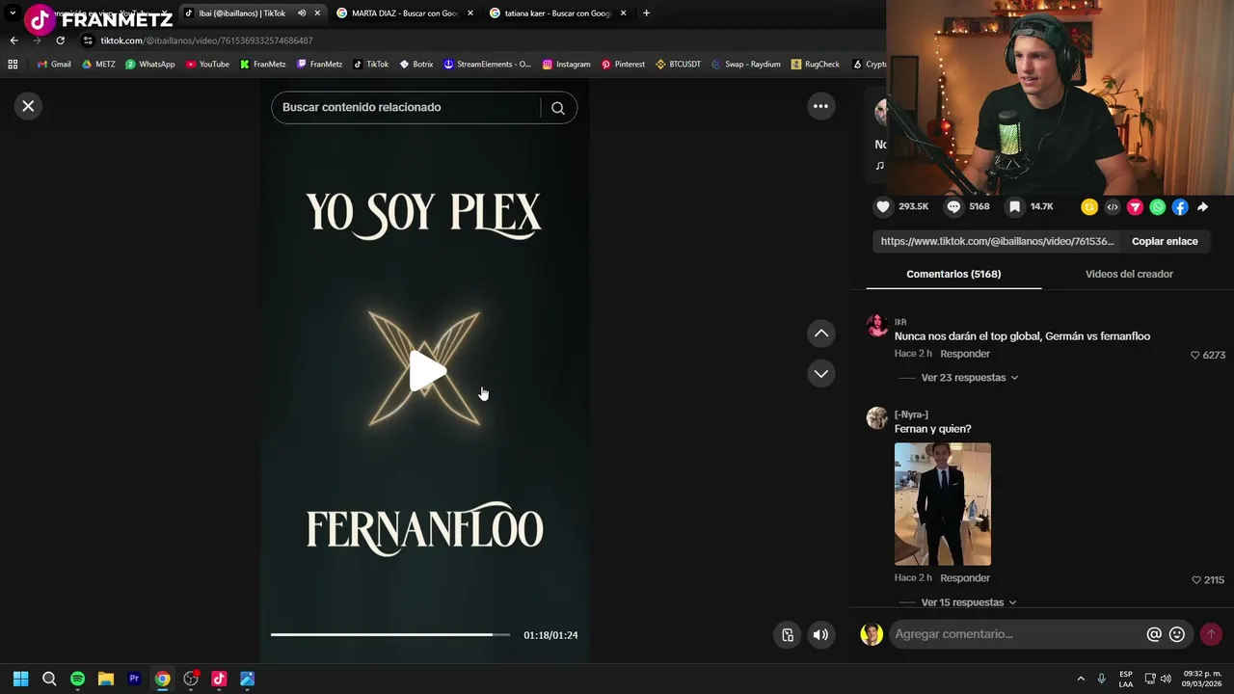Post comment with red arrow button
1234x694 pixels.
point(1211,634)
